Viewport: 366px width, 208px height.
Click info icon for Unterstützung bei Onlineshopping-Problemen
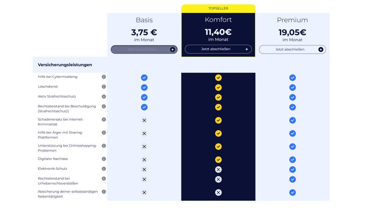pos(104,146)
